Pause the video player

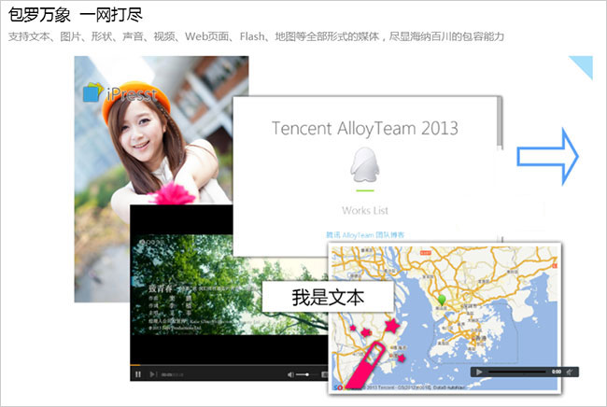tap(138, 374)
